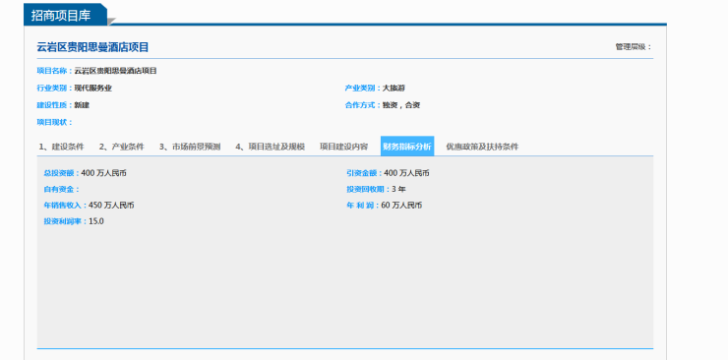
Task: Click the 总投资额 400 万人民币 value
Action: (103, 173)
